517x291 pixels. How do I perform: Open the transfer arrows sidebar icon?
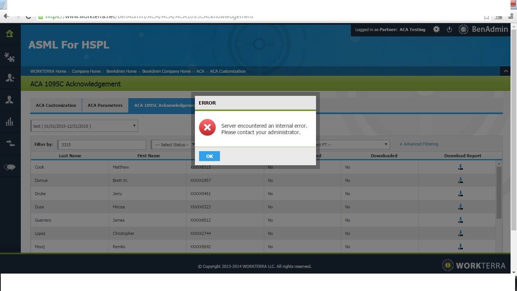(10, 143)
